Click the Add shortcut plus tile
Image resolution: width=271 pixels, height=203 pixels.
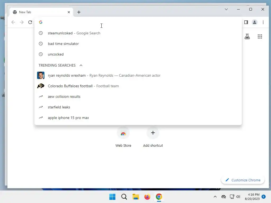coord(153,137)
